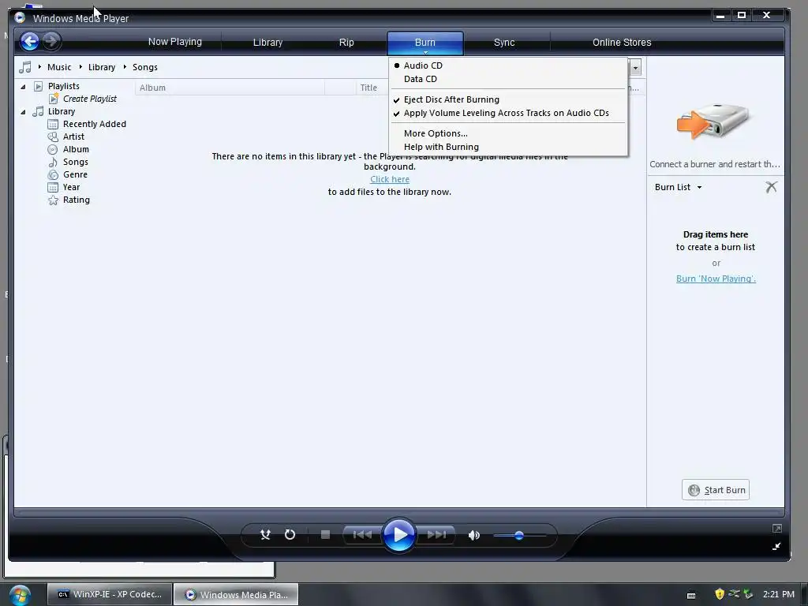Screen dimensions: 808x606
Task: Switch to the Now Playing tab
Action: tap(174, 42)
